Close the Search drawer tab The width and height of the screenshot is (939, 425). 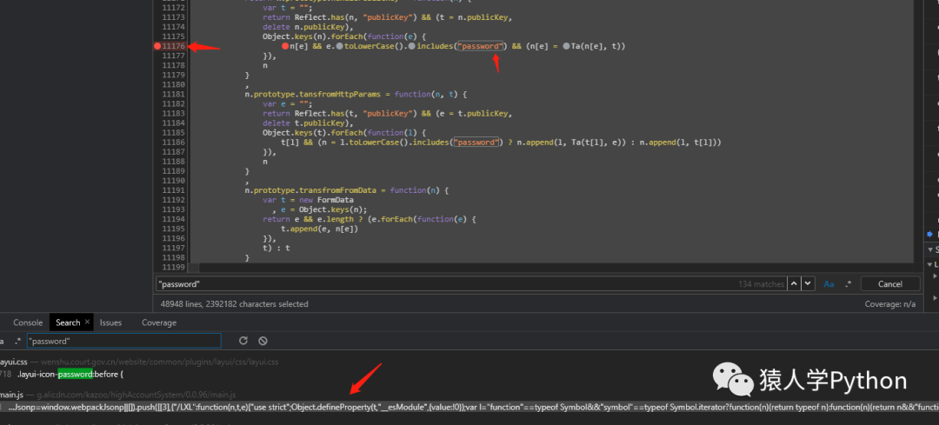pyautogui.click(x=88, y=322)
